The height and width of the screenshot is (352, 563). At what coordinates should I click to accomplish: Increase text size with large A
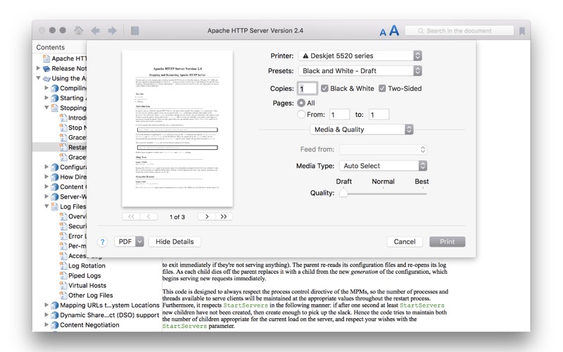click(x=394, y=30)
